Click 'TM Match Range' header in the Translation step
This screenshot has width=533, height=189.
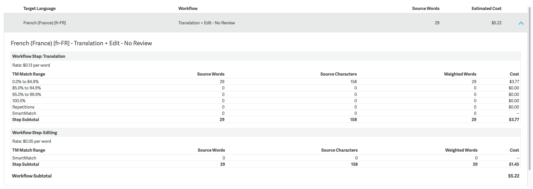[x=29, y=74]
